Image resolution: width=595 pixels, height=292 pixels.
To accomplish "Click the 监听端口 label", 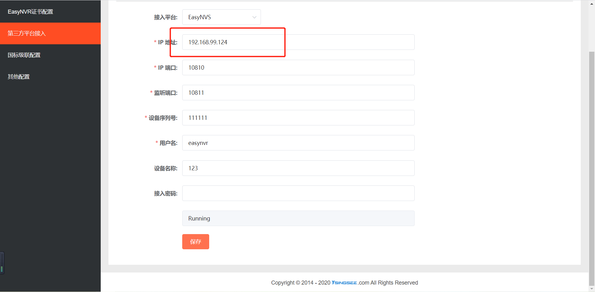I will (x=166, y=93).
